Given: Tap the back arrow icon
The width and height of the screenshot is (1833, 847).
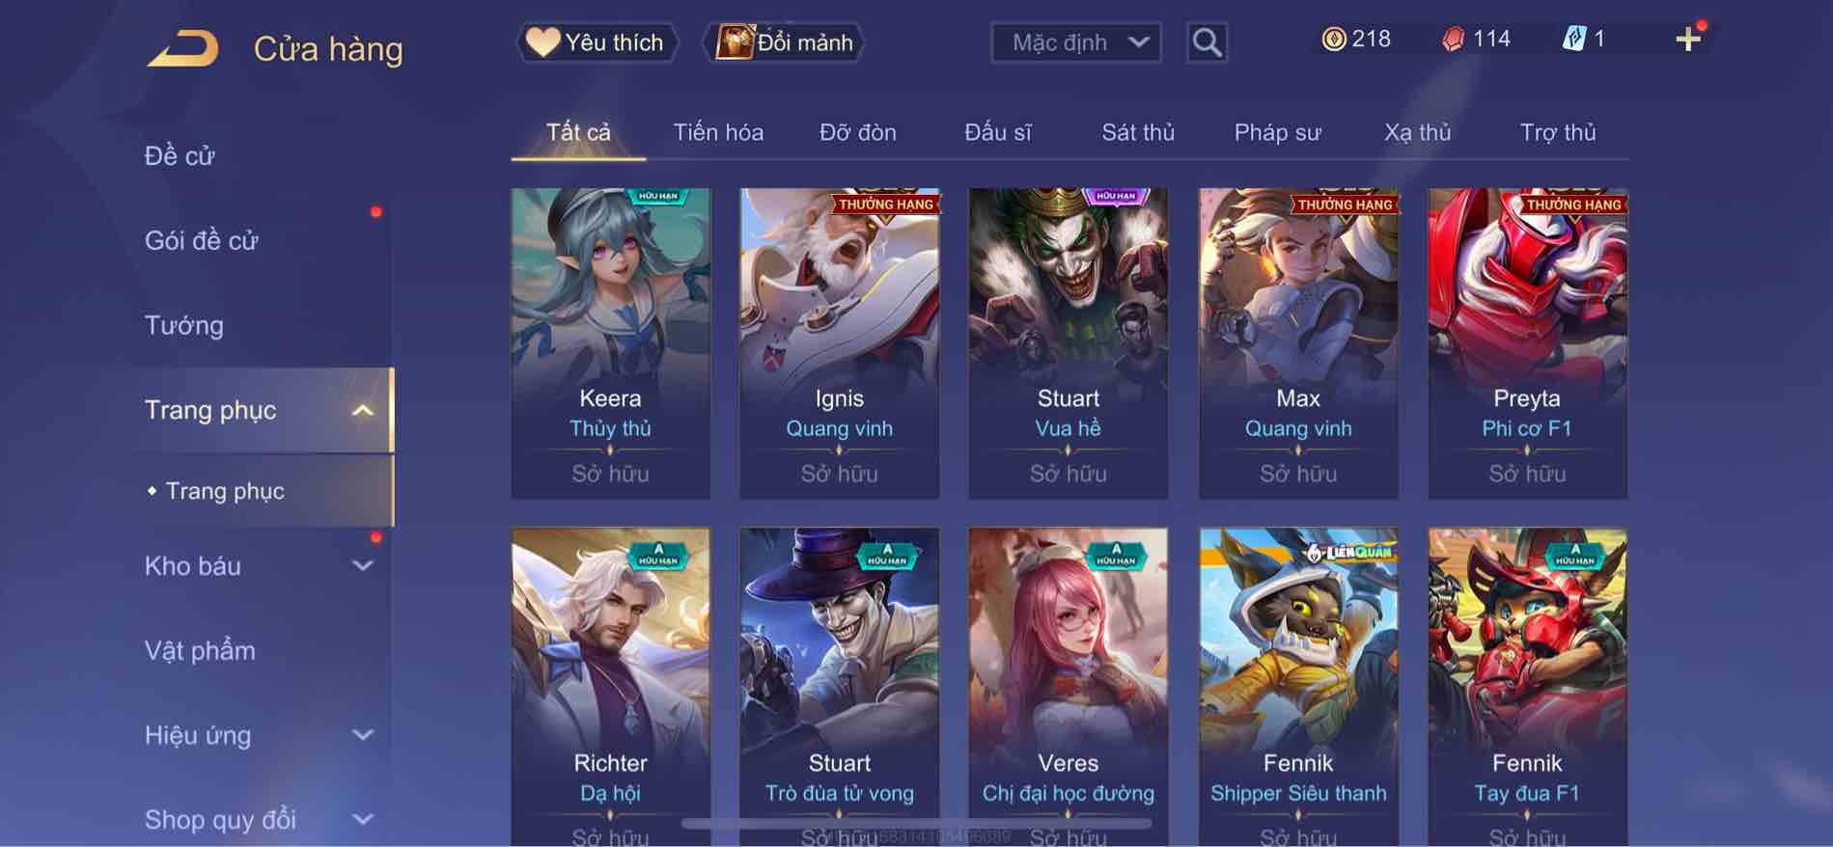Looking at the screenshot, I should [183, 48].
